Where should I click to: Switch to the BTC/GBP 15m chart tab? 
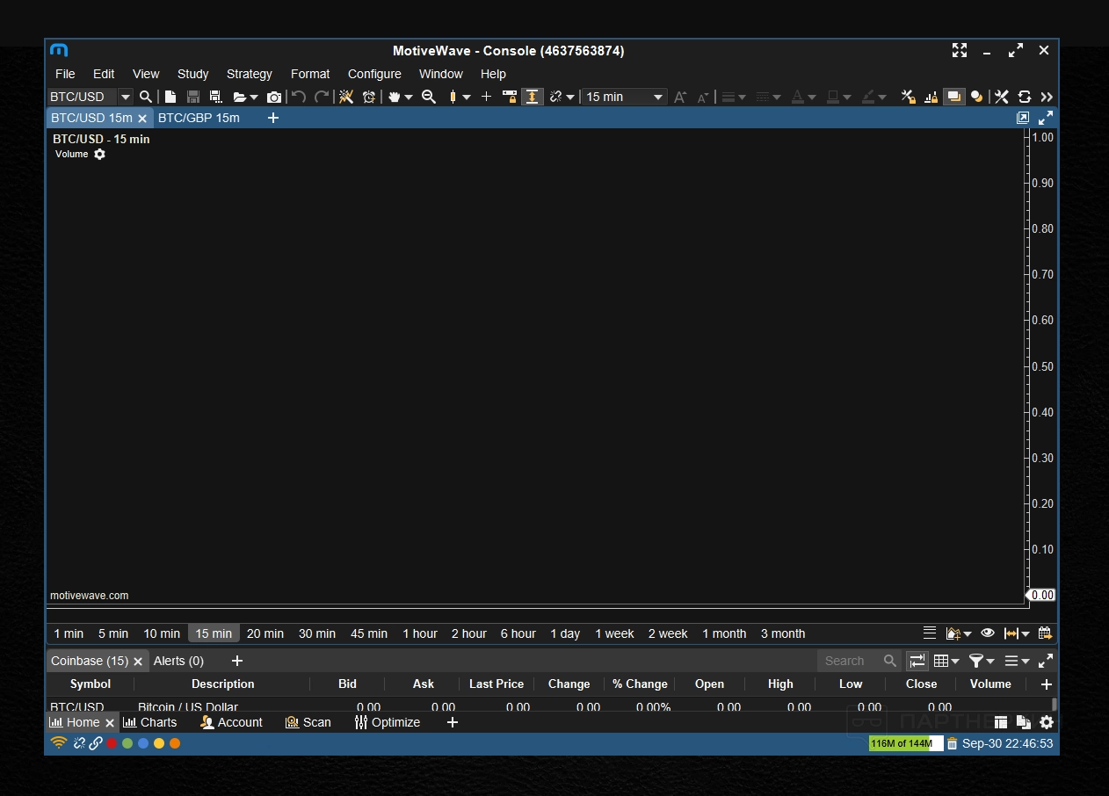click(x=199, y=118)
